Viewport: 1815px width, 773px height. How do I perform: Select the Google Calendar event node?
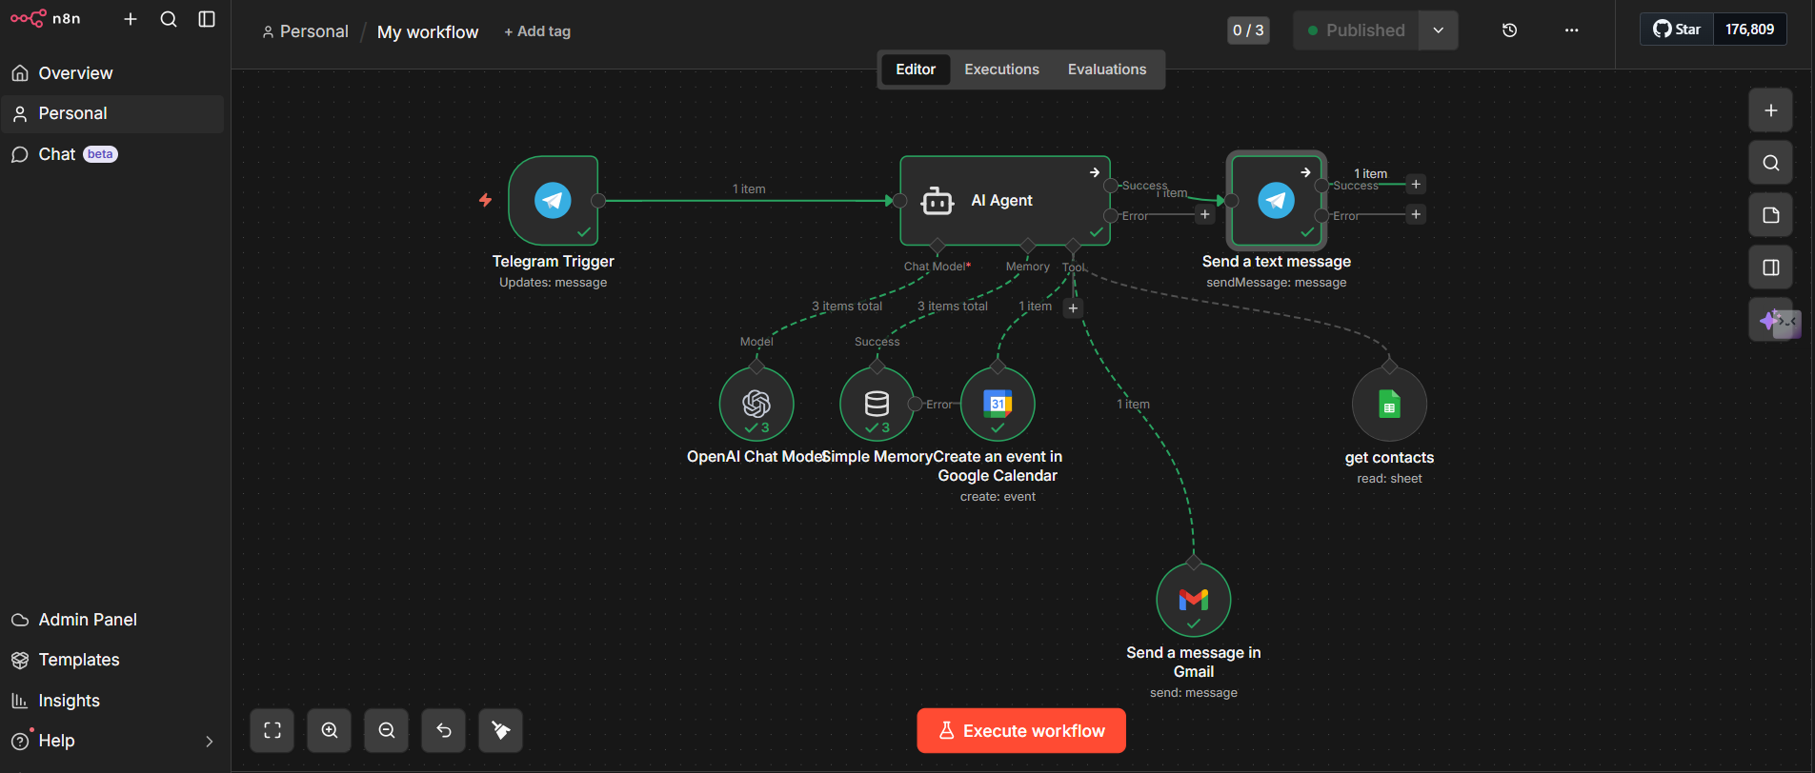point(998,404)
